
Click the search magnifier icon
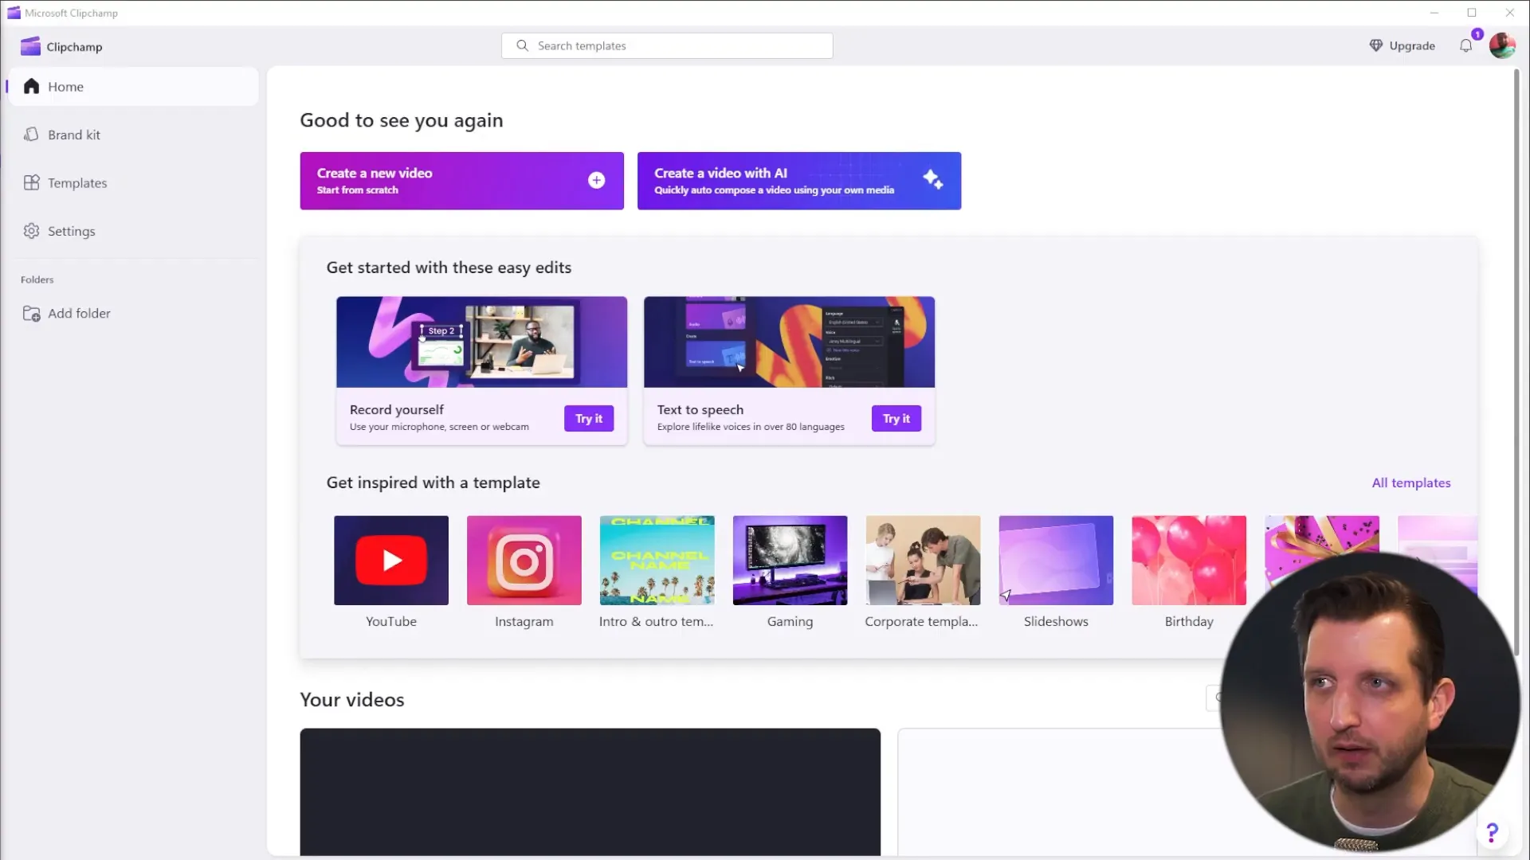click(522, 45)
